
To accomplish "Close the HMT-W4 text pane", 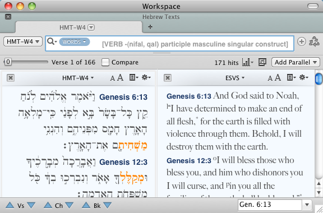I will click(x=11, y=78).
